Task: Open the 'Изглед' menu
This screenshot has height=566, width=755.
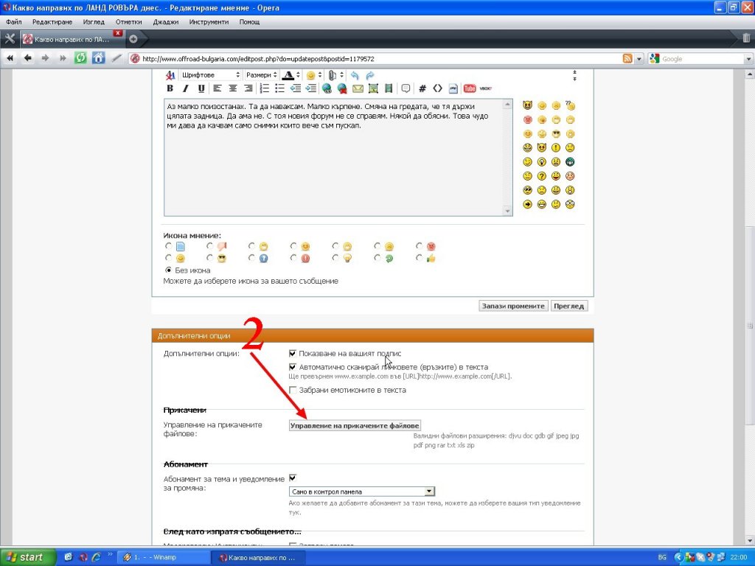Action: pyautogui.click(x=94, y=21)
